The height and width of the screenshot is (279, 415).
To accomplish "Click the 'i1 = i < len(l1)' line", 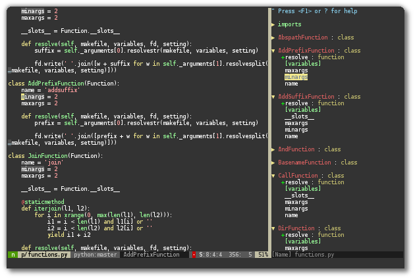I will (x=100, y=222).
